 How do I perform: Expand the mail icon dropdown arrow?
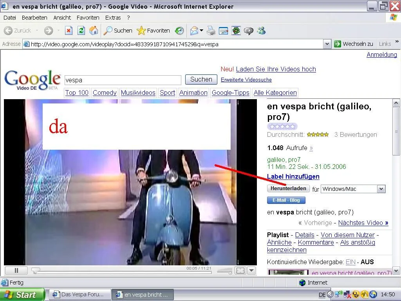click(x=201, y=31)
